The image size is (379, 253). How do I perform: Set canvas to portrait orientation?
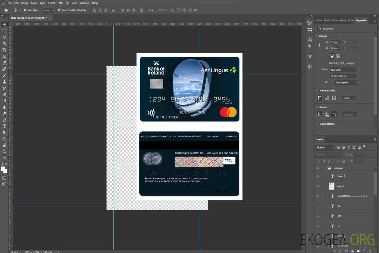point(332,56)
